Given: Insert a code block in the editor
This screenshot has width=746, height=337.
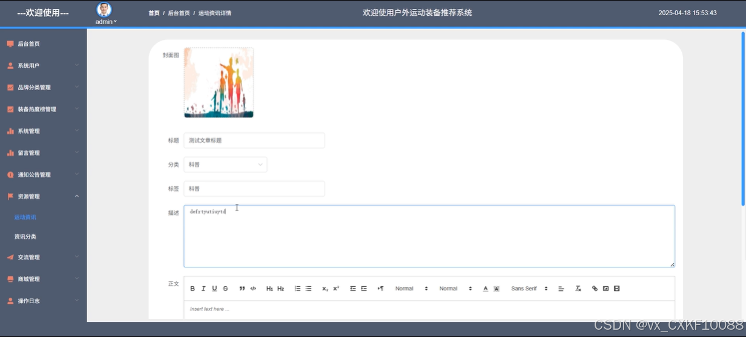Looking at the screenshot, I should pos(253,289).
